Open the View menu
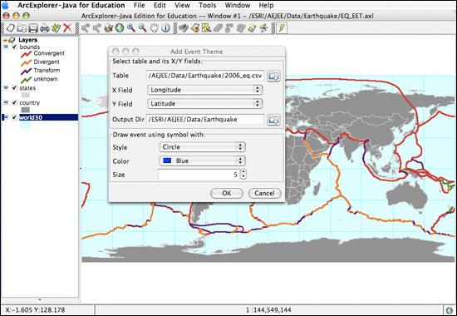The width and height of the screenshot is (457, 316). coord(182,5)
